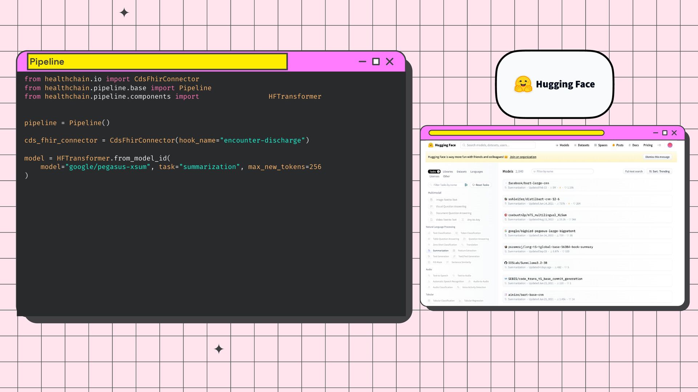
Task: Maximize the Hugging Face browser window
Action: (665, 133)
